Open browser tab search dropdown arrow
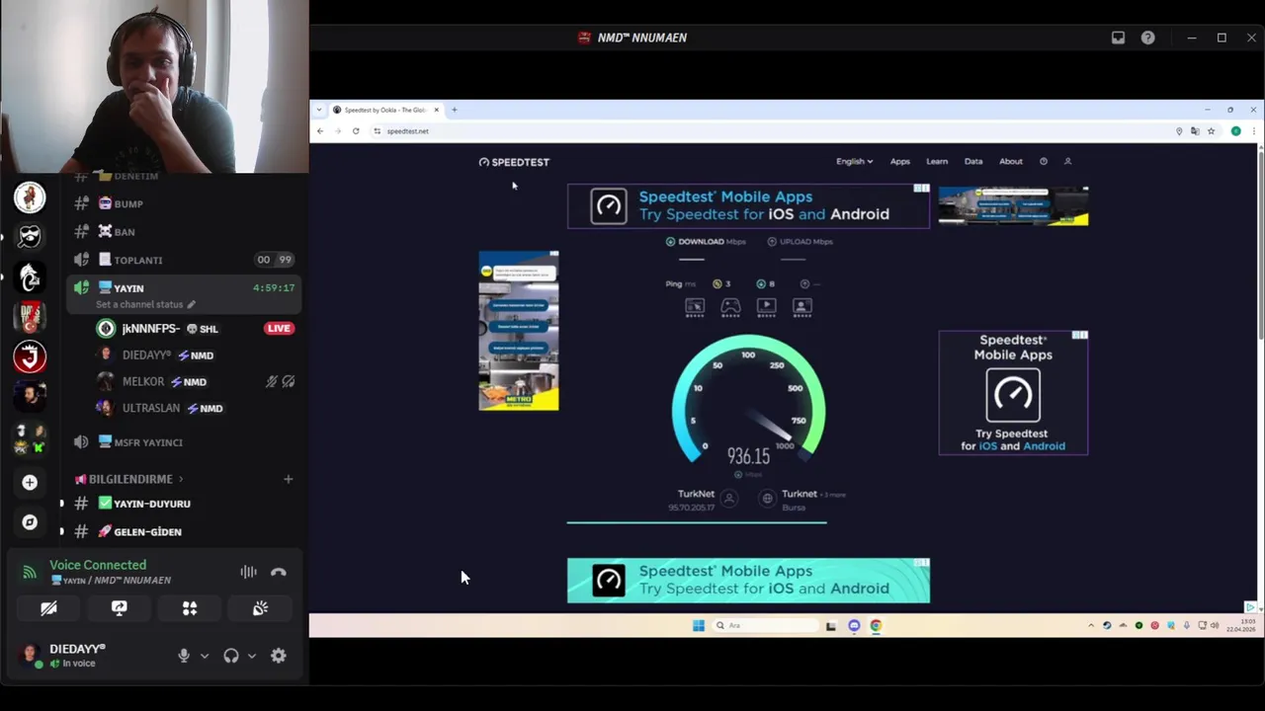The width and height of the screenshot is (1265, 711). (x=319, y=110)
